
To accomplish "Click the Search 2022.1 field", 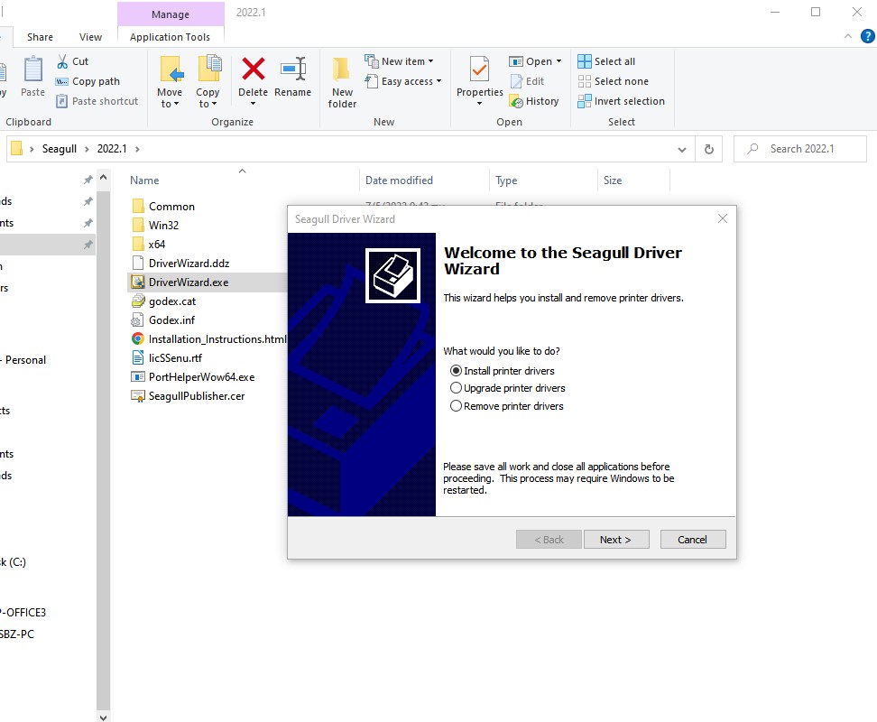I will point(801,149).
